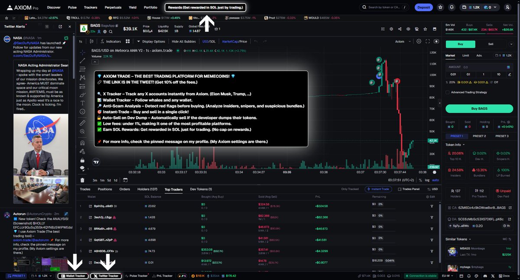This screenshot has height=280, width=520.
Task: Copy the CA contract address row
Action: coord(479,208)
